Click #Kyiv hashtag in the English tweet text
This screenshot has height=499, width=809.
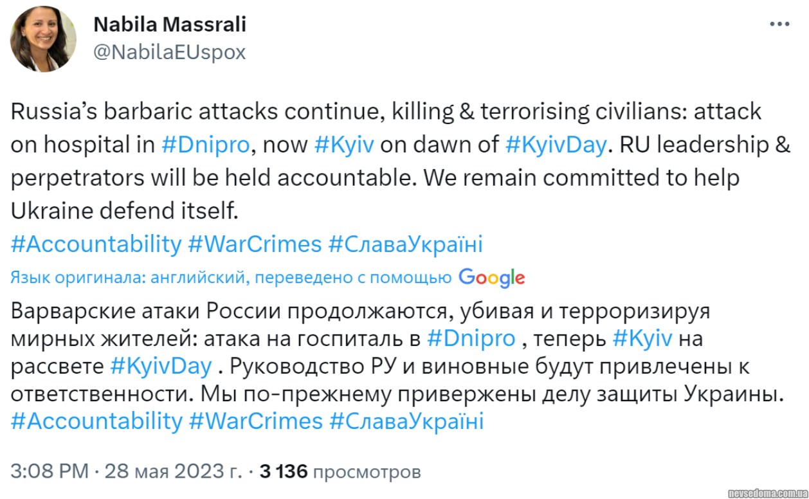pos(345,145)
